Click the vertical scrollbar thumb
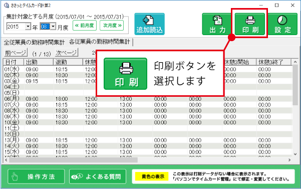This screenshot has width=301, height=189. (x=295, y=85)
